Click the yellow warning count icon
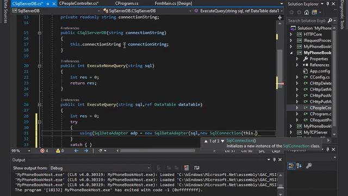The width and height of the screenshot is (348, 196). (58, 151)
